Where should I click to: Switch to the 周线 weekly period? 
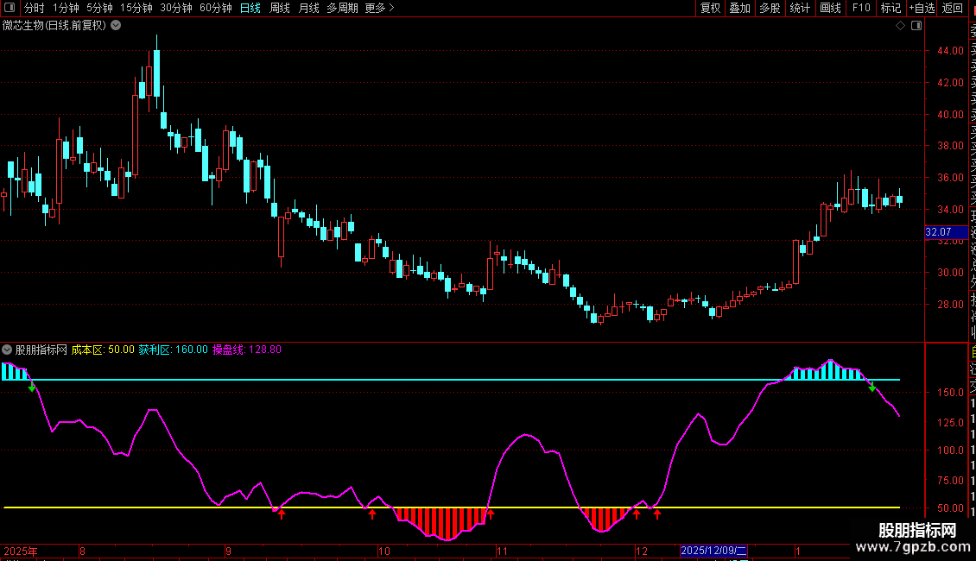pyautogui.click(x=280, y=8)
